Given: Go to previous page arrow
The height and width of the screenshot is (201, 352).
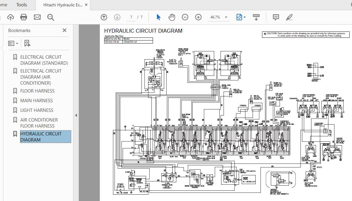Looking at the screenshot, I should coord(104,17).
